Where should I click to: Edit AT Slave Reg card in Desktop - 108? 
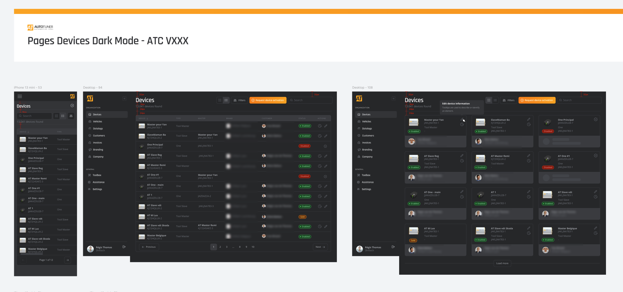click(462, 155)
